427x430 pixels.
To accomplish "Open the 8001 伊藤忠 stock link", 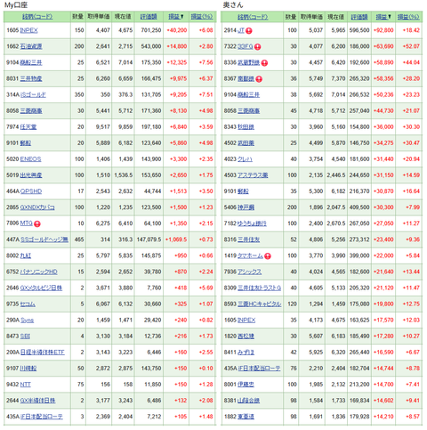I will point(246,385).
